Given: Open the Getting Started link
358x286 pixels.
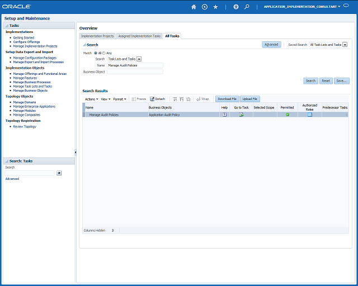Looking at the screenshot, I should pyautogui.click(x=23, y=38).
